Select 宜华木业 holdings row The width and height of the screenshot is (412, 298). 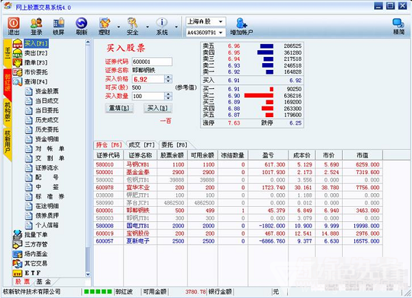(238, 188)
